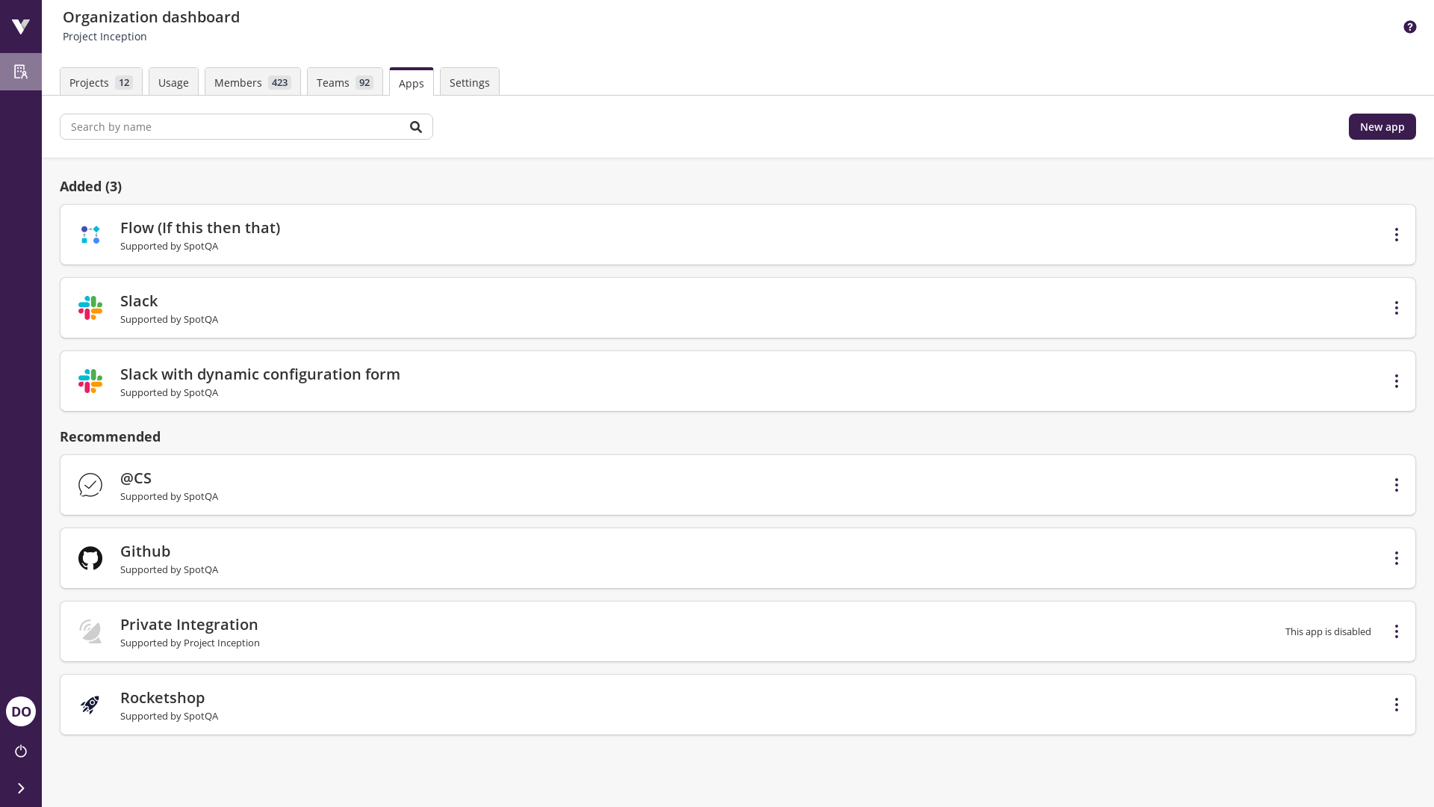Toggle the Private Integration disabled state
This screenshot has width=1434, height=807.
coord(1397,631)
